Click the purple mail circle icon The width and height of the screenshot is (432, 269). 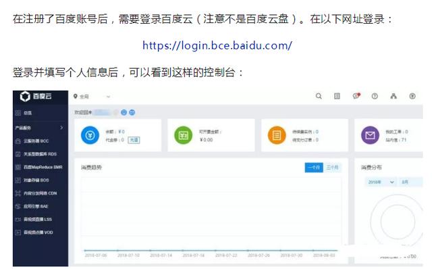(x=371, y=135)
